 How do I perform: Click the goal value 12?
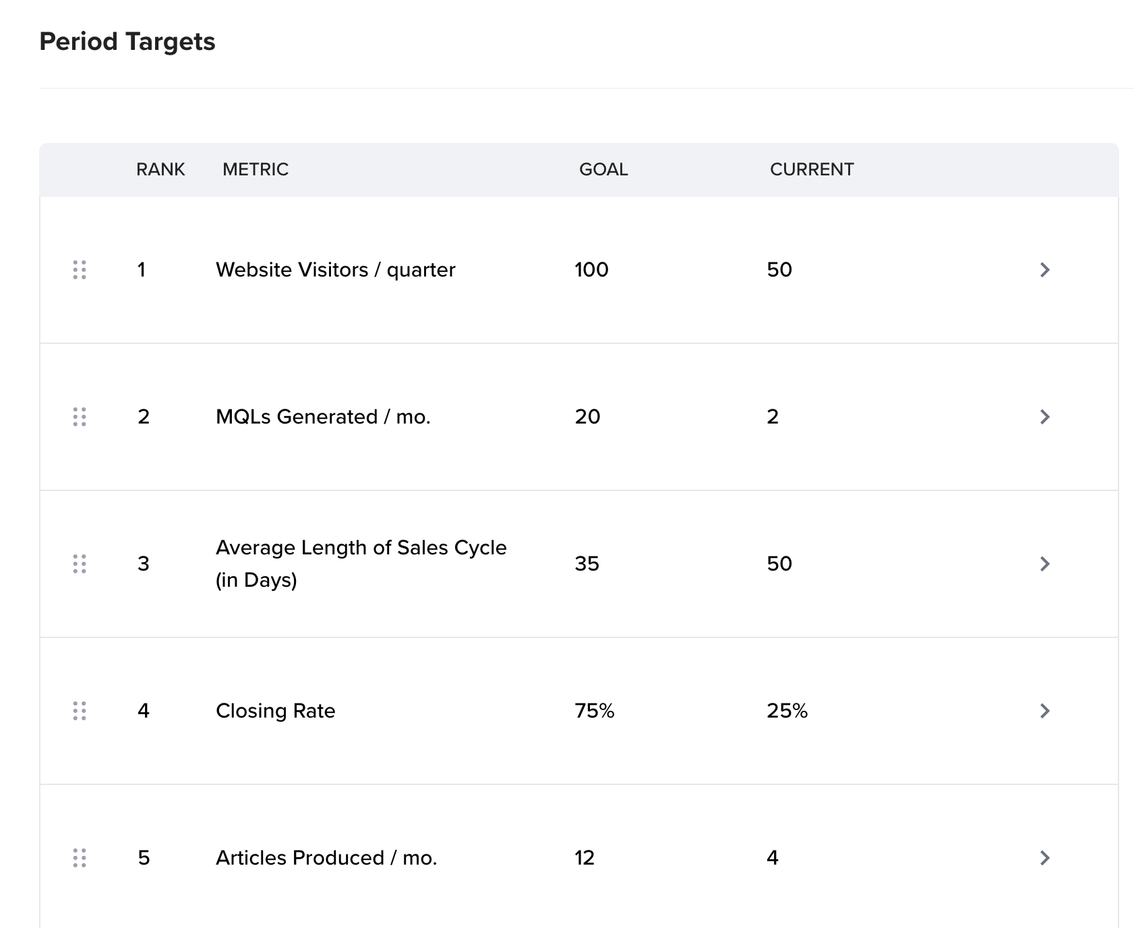point(585,858)
